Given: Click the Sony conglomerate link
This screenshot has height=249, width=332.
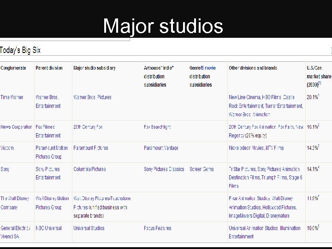Looking at the screenshot, I should [x=5, y=169].
